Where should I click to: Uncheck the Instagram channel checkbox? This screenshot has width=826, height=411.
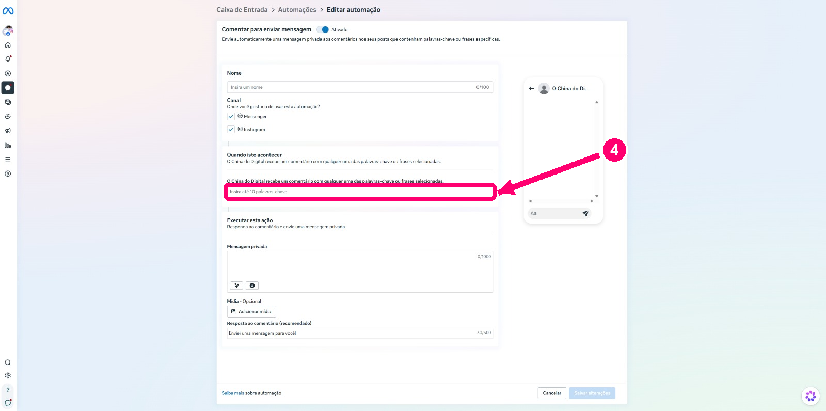tap(231, 130)
